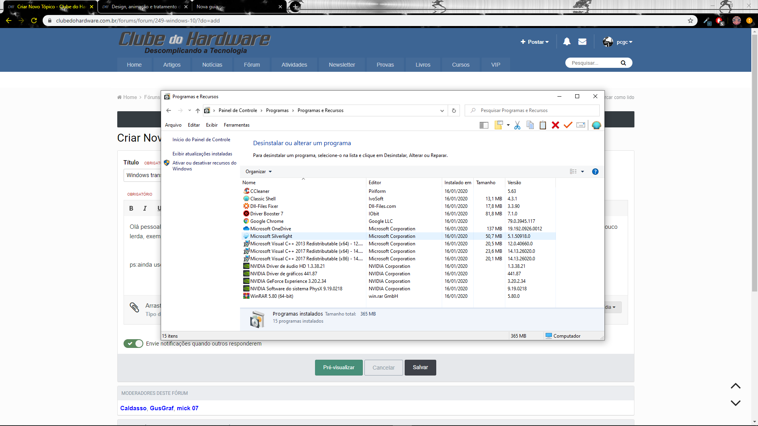Click Chrome orange alert menu icon
This screenshot has width=758, height=426.
coord(749,21)
